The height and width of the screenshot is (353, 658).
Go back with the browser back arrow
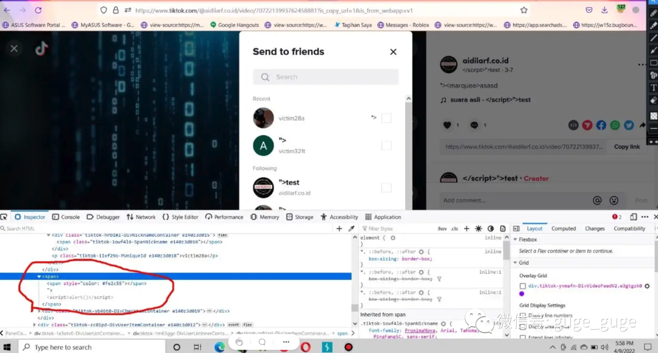click(x=7, y=10)
